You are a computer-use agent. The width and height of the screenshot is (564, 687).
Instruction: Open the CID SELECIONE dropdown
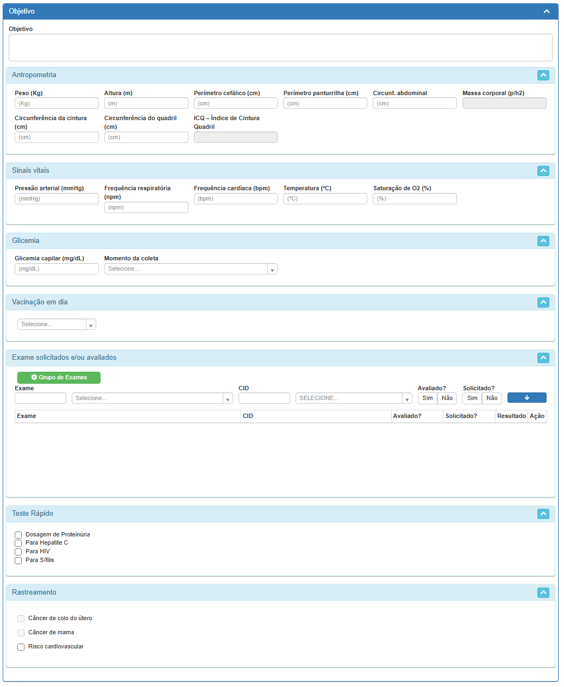353,398
